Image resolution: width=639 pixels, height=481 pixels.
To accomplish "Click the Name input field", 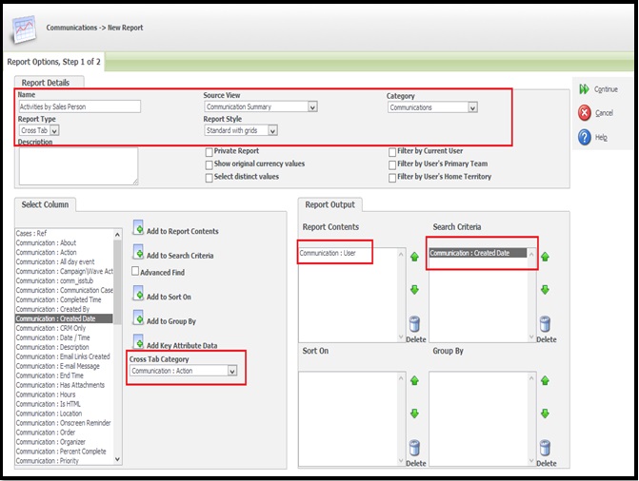I will [x=79, y=107].
